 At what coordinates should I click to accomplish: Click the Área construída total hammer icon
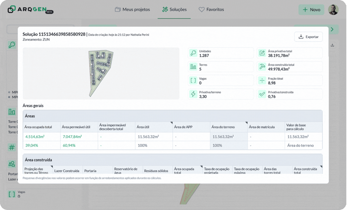[x=262, y=67]
